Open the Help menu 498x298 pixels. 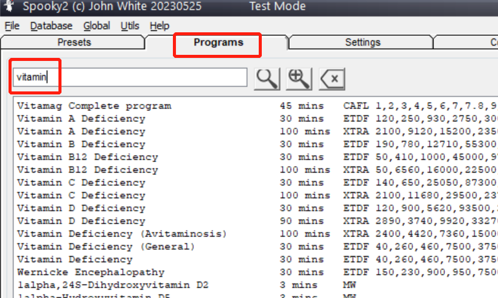coord(160,26)
